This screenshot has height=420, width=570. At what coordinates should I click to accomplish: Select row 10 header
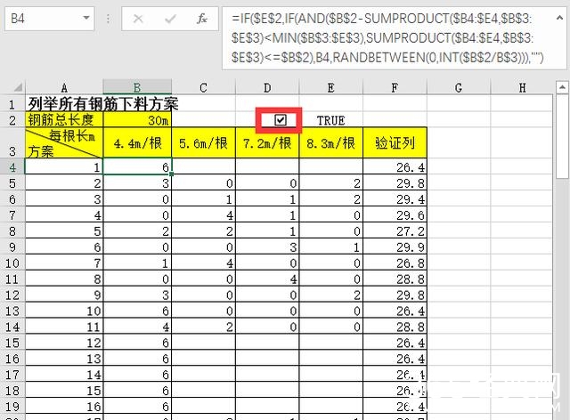(x=12, y=311)
